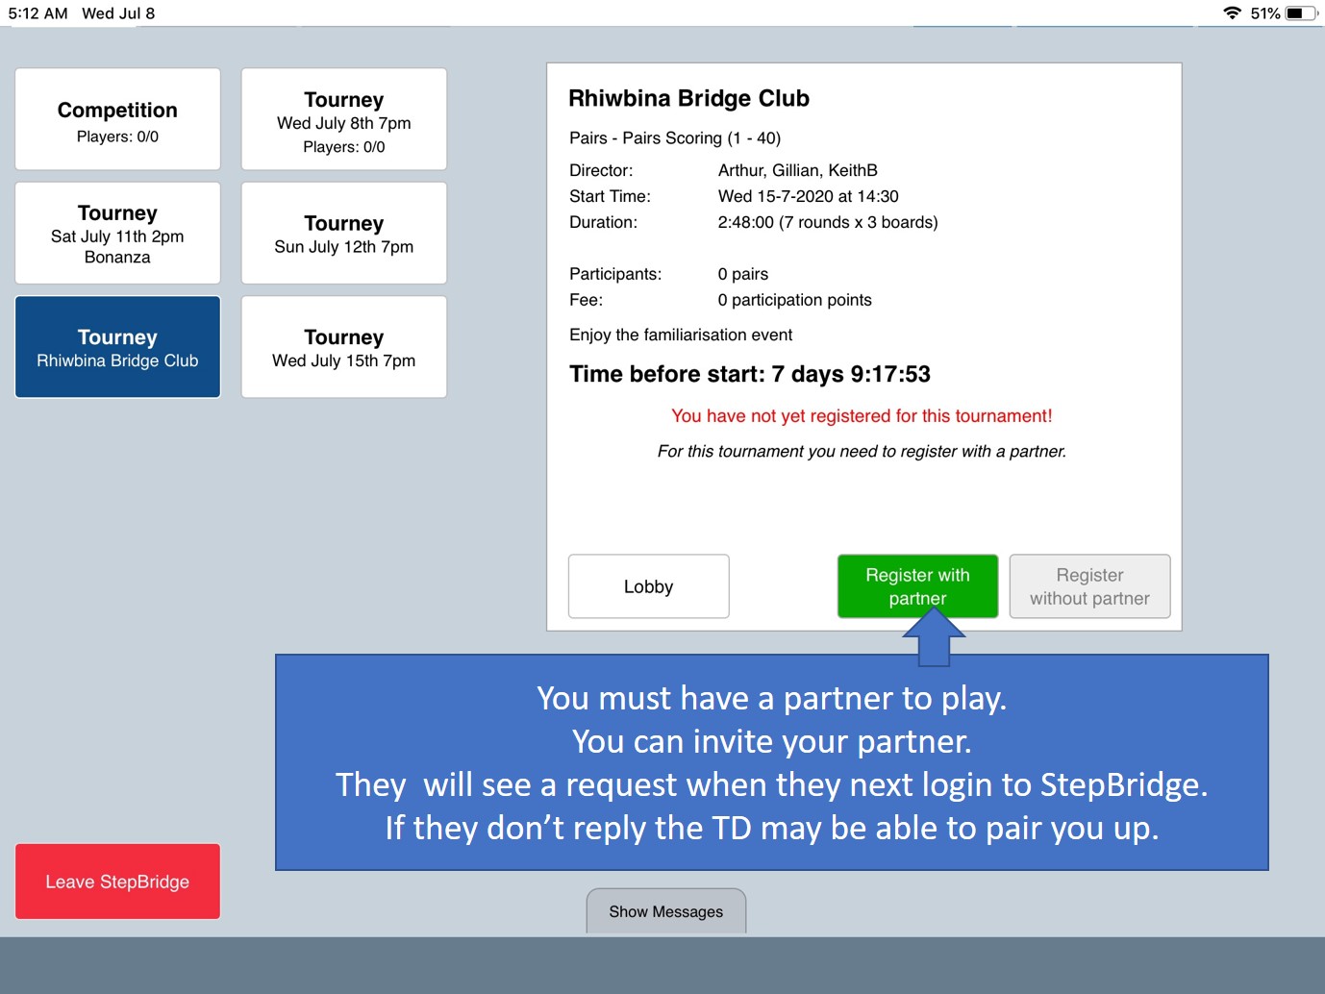Select Tourney Wed July 8th 7pm

click(x=343, y=119)
